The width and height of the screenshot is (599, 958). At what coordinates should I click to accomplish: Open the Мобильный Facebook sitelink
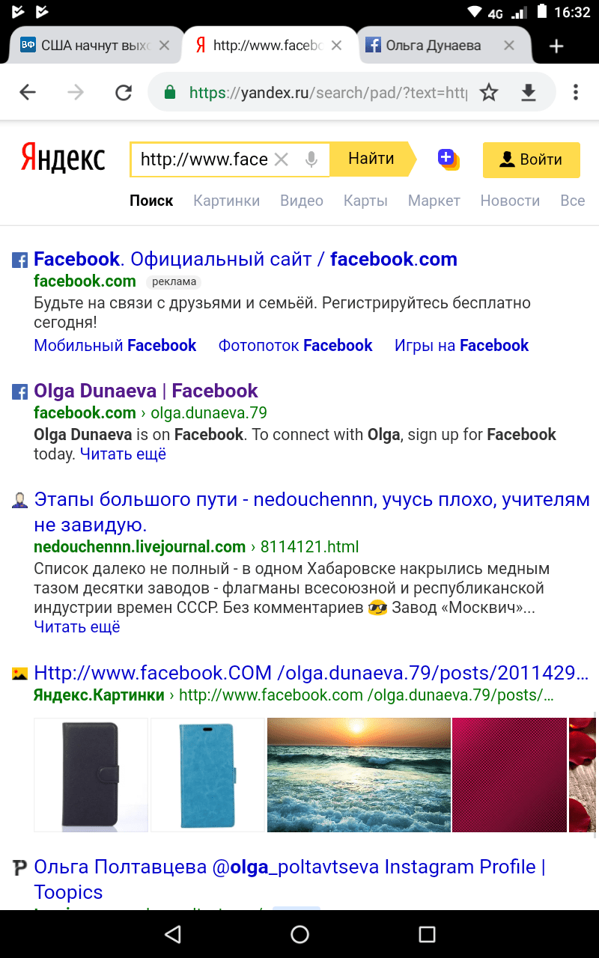coord(115,345)
